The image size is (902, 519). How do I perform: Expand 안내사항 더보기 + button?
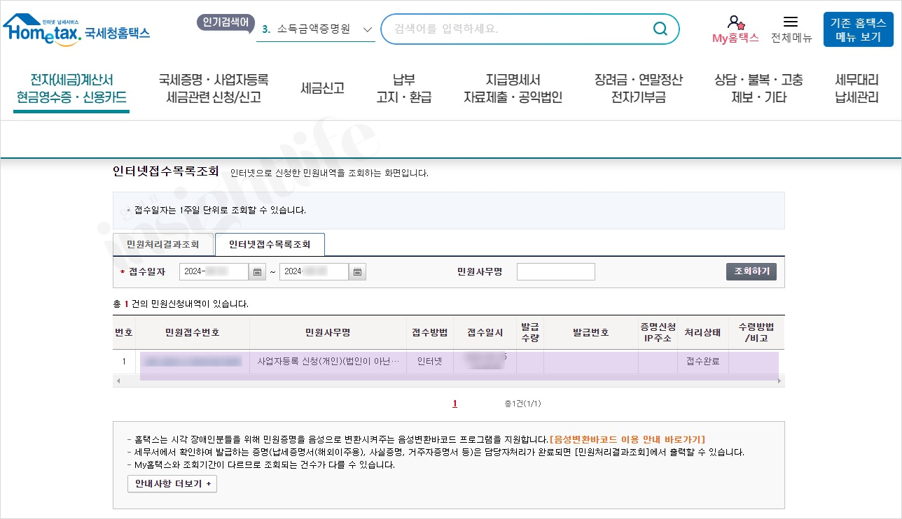click(172, 483)
